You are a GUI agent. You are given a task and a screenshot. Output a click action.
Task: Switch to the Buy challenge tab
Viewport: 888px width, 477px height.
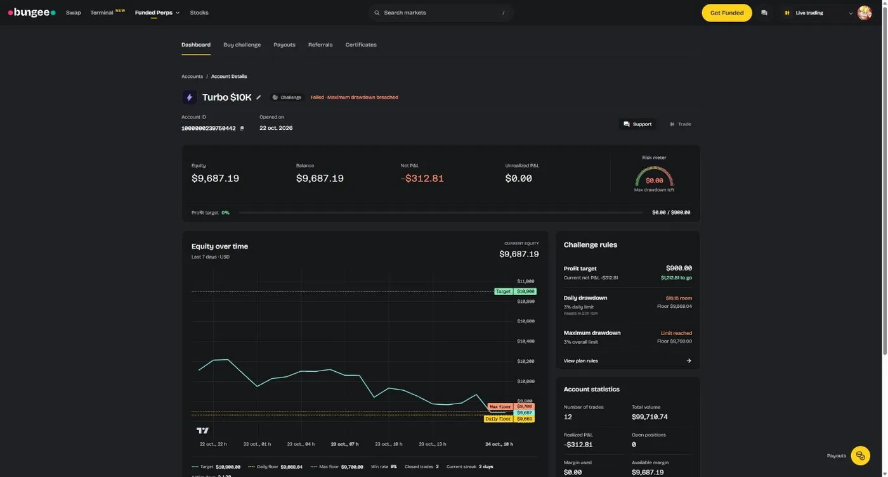tap(242, 45)
